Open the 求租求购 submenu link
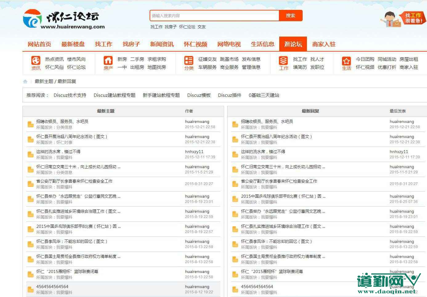Viewport: 427px width, 297px height. coord(157,59)
